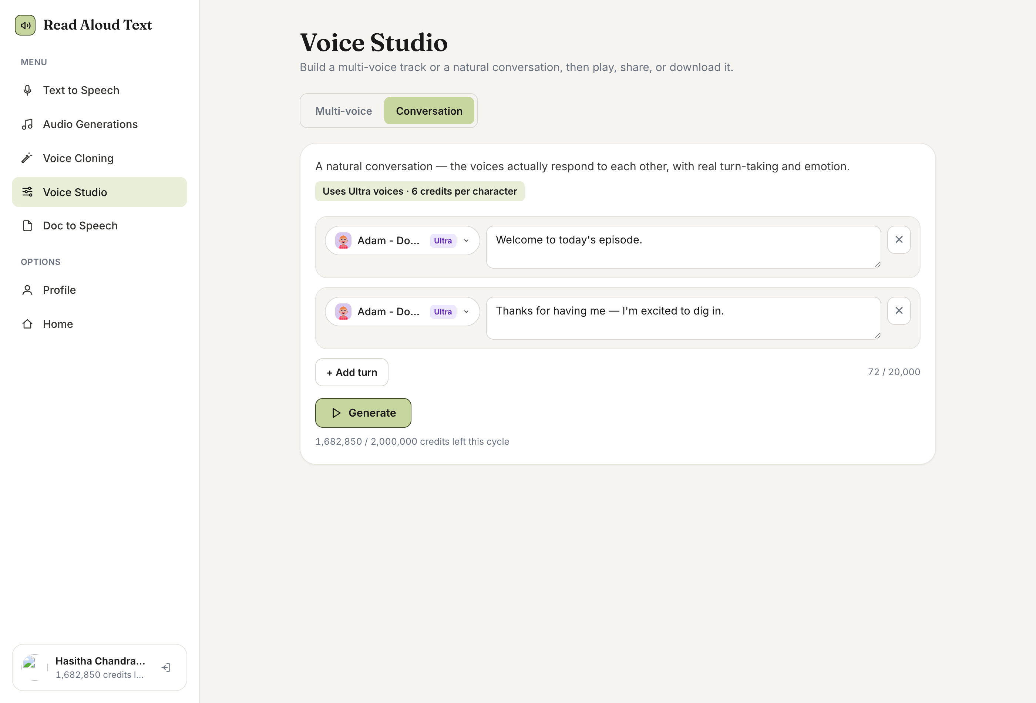This screenshot has height=703, width=1036.
Task: Click the play triangle icon on Generate
Action: pyautogui.click(x=337, y=413)
